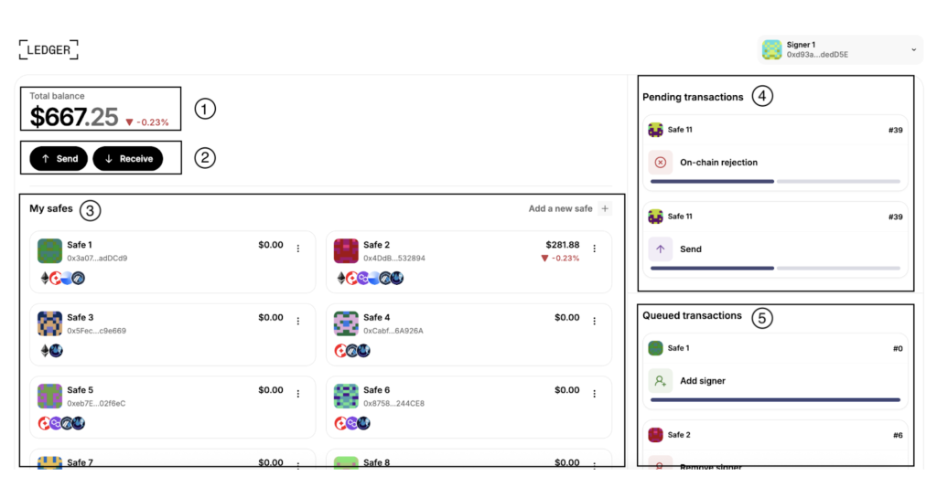
Task: Open the Safe 5 options menu
Action: coord(297,393)
